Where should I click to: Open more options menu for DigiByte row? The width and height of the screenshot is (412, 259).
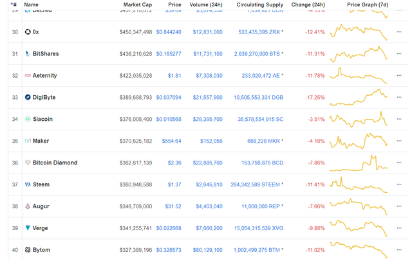[399, 97]
